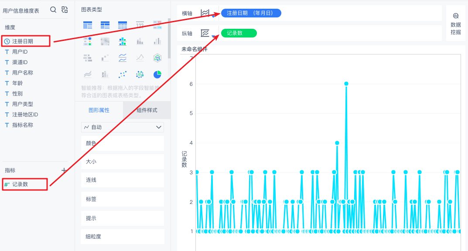Select the stacked column chart type
The image size is (468, 251).
tap(140, 41)
